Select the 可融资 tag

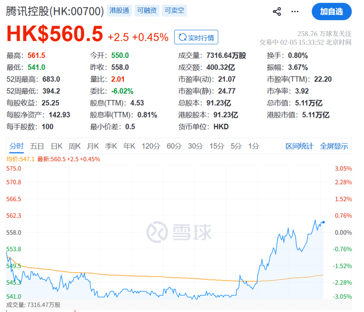click(147, 11)
